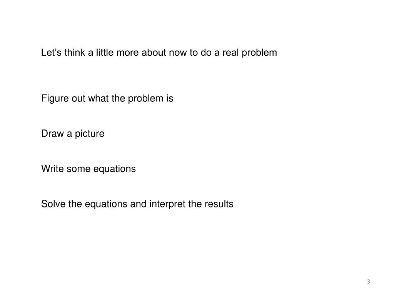Click the word "little" in the heading
Viewport: 394px width, 295px height.
pos(105,53)
